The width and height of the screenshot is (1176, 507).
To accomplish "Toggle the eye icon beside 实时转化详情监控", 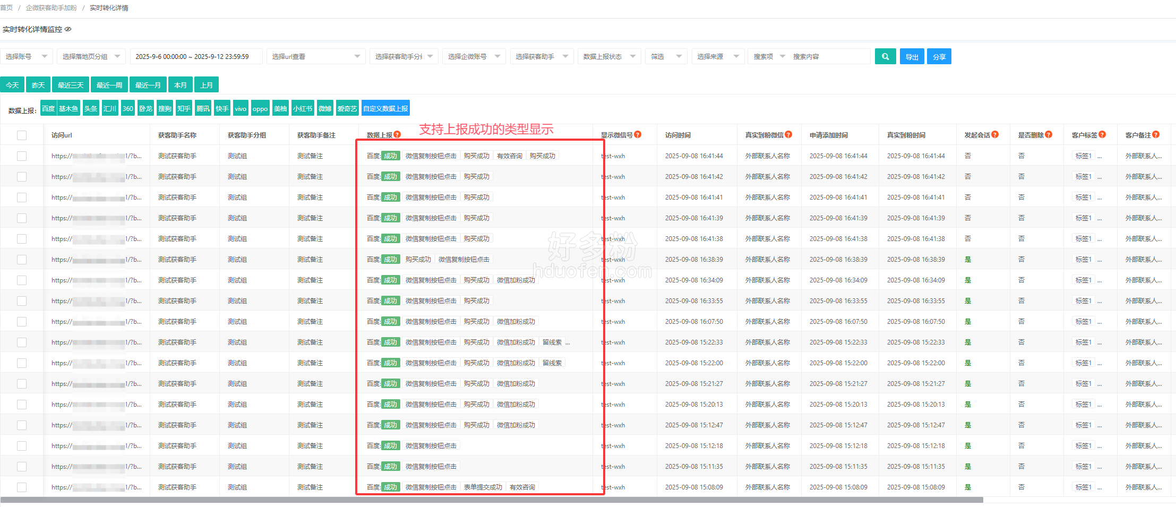I will (68, 29).
